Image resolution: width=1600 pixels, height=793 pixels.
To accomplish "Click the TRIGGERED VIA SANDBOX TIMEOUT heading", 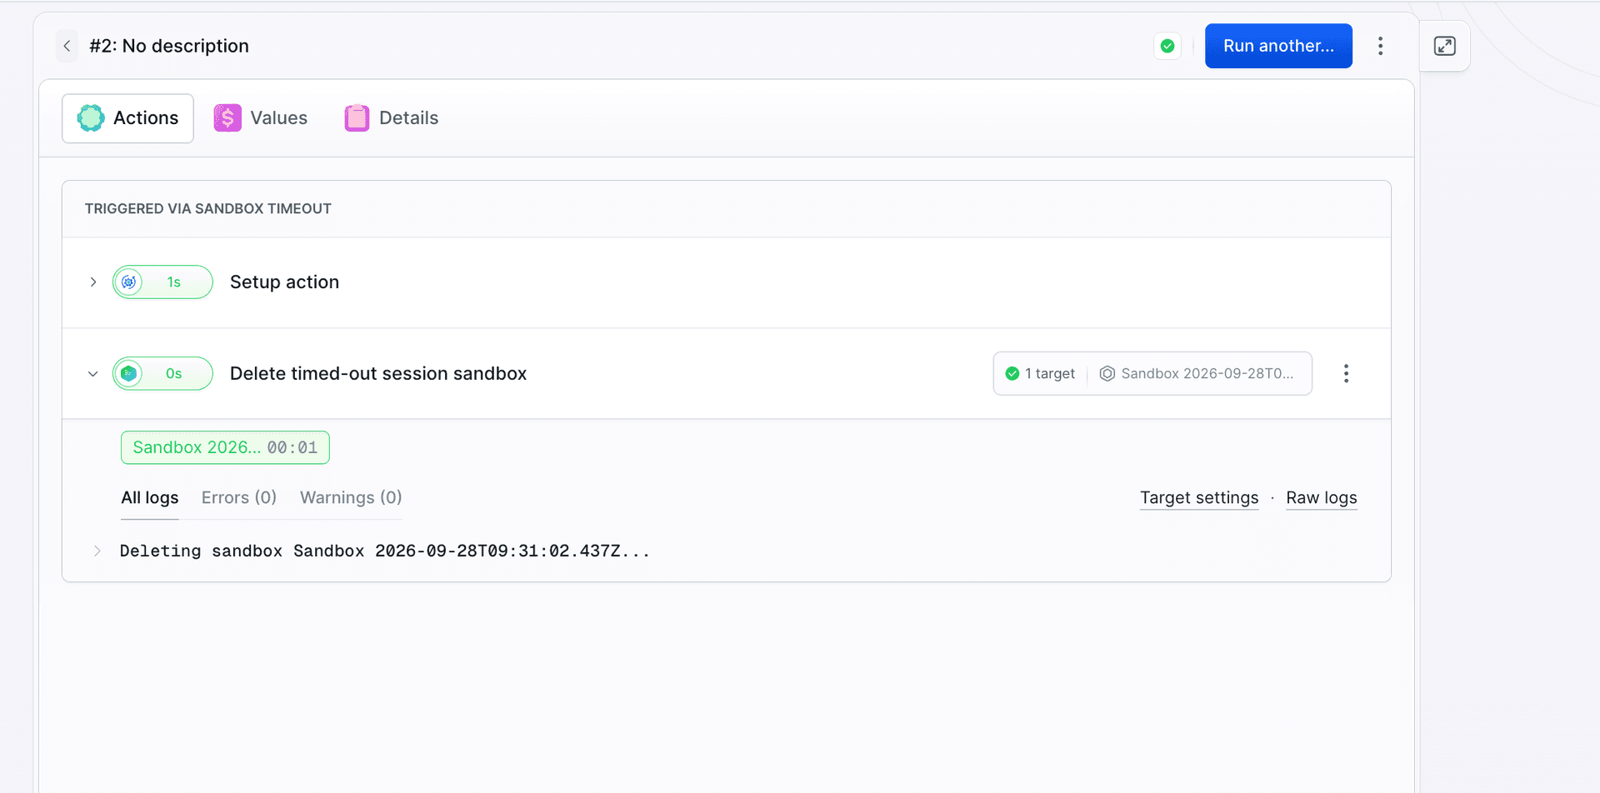I will tap(208, 209).
